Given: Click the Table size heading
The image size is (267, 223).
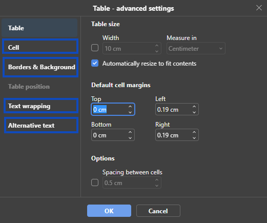Looking at the screenshot, I should [x=106, y=24].
